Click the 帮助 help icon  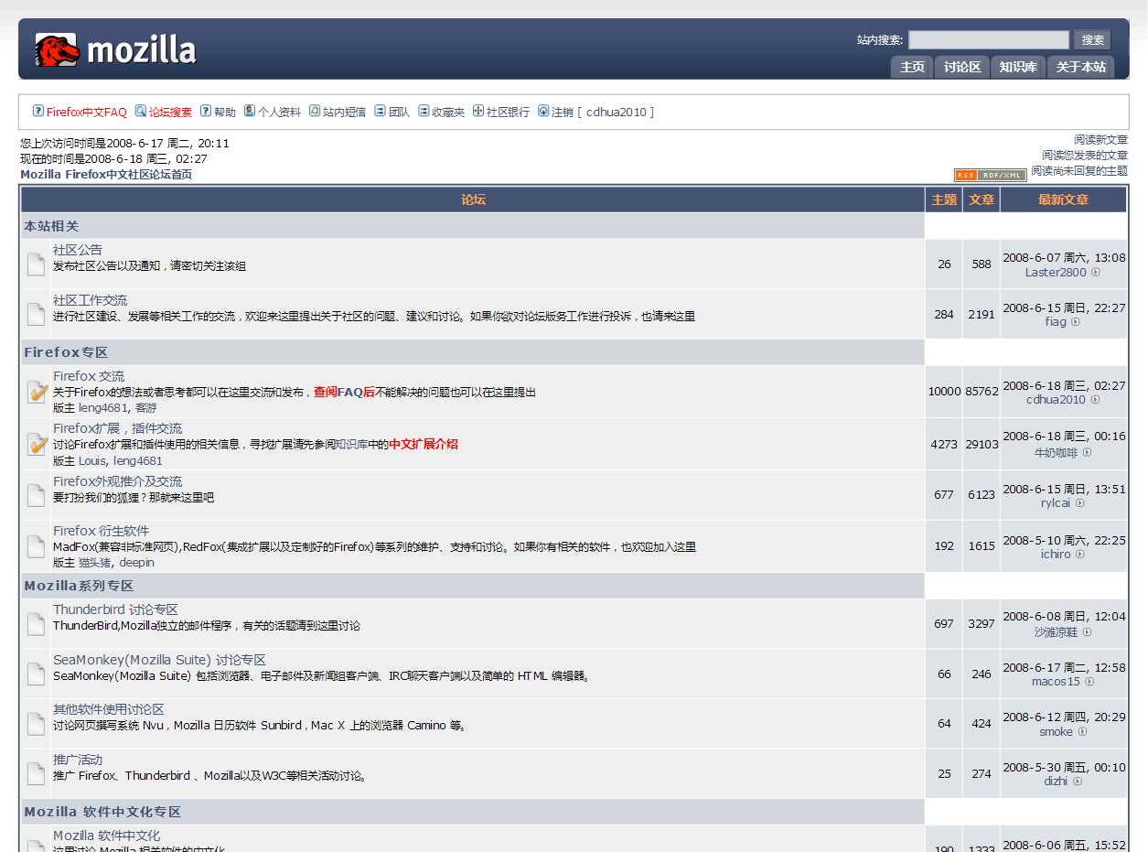(206, 111)
